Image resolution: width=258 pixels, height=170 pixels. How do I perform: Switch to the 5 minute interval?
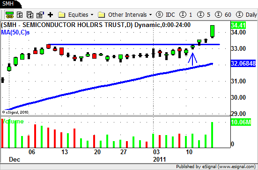pos(204,15)
